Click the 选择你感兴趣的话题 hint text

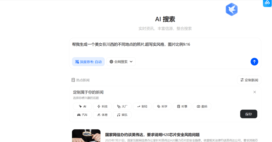(86, 98)
